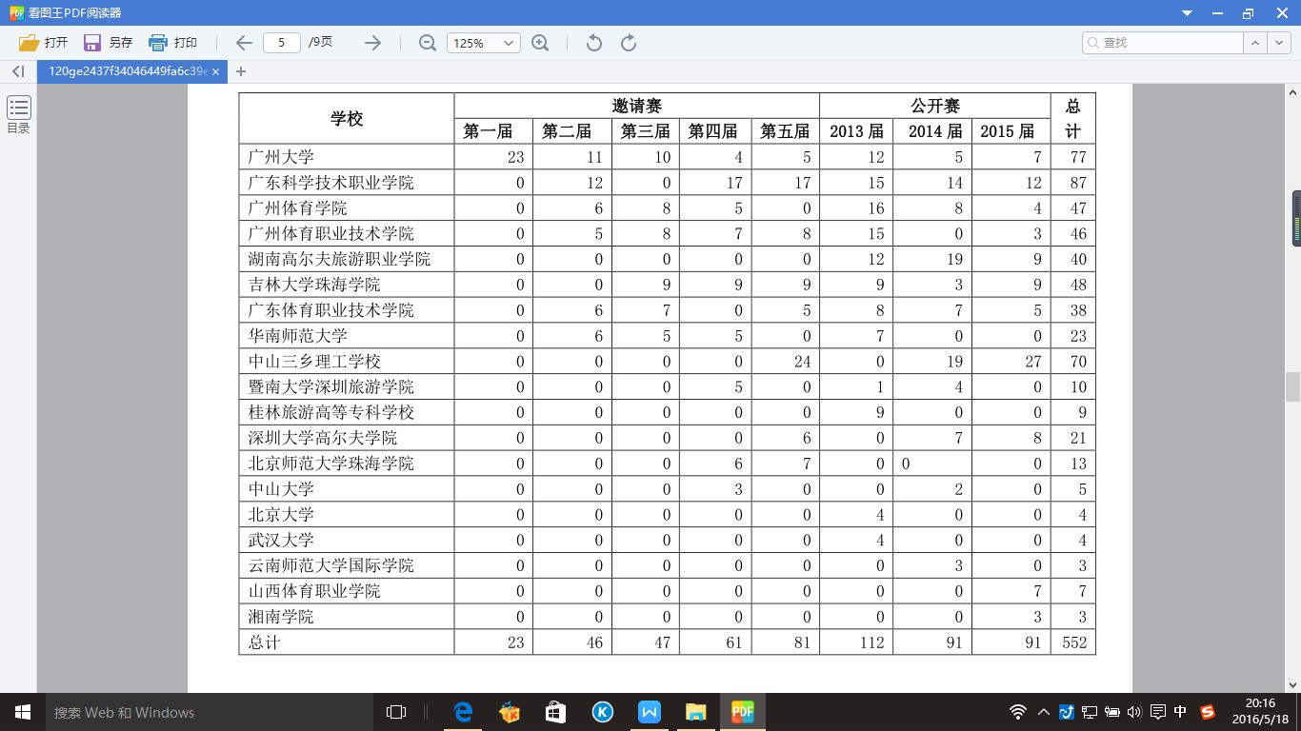Zoom in with the plus magnifier

pyautogui.click(x=540, y=43)
